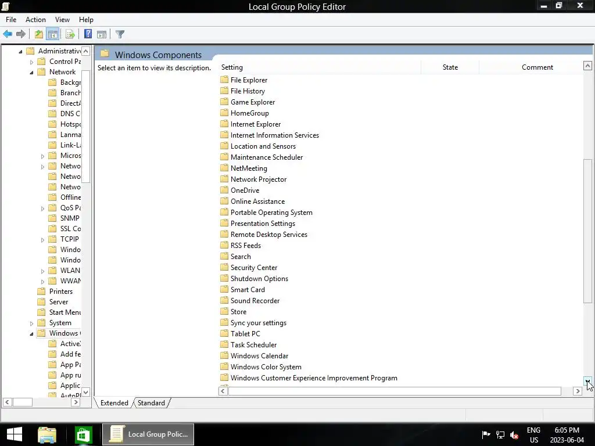595x446 pixels.
Task: Click the Search folder icon in the list
Action: pyautogui.click(x=224, y=256)
